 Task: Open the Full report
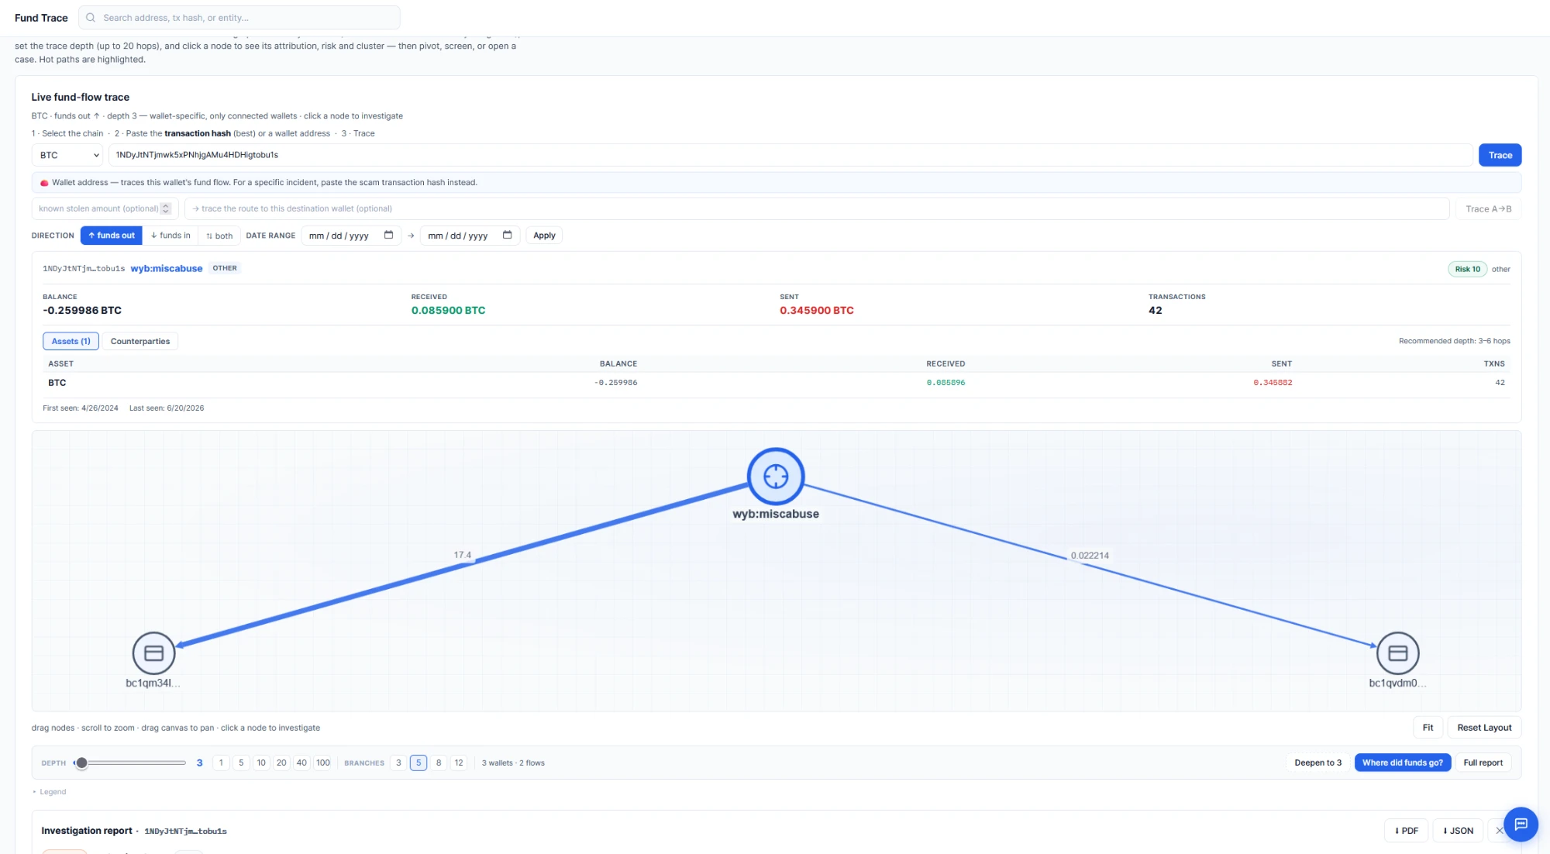[1483, 763]
